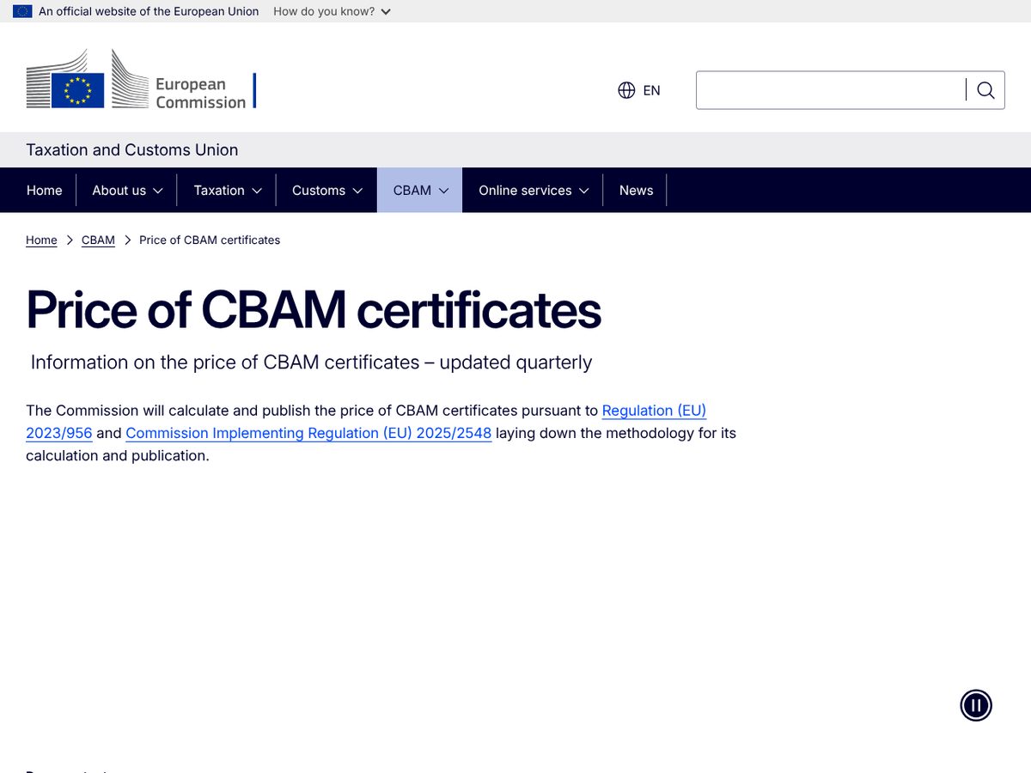This screenshot has width=1031, height=773.
Task: Expand the 'How do you know?' disclosure
Action: point(332,11)
